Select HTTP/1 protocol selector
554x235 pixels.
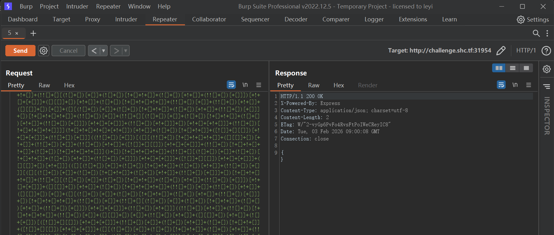(526, 51)
